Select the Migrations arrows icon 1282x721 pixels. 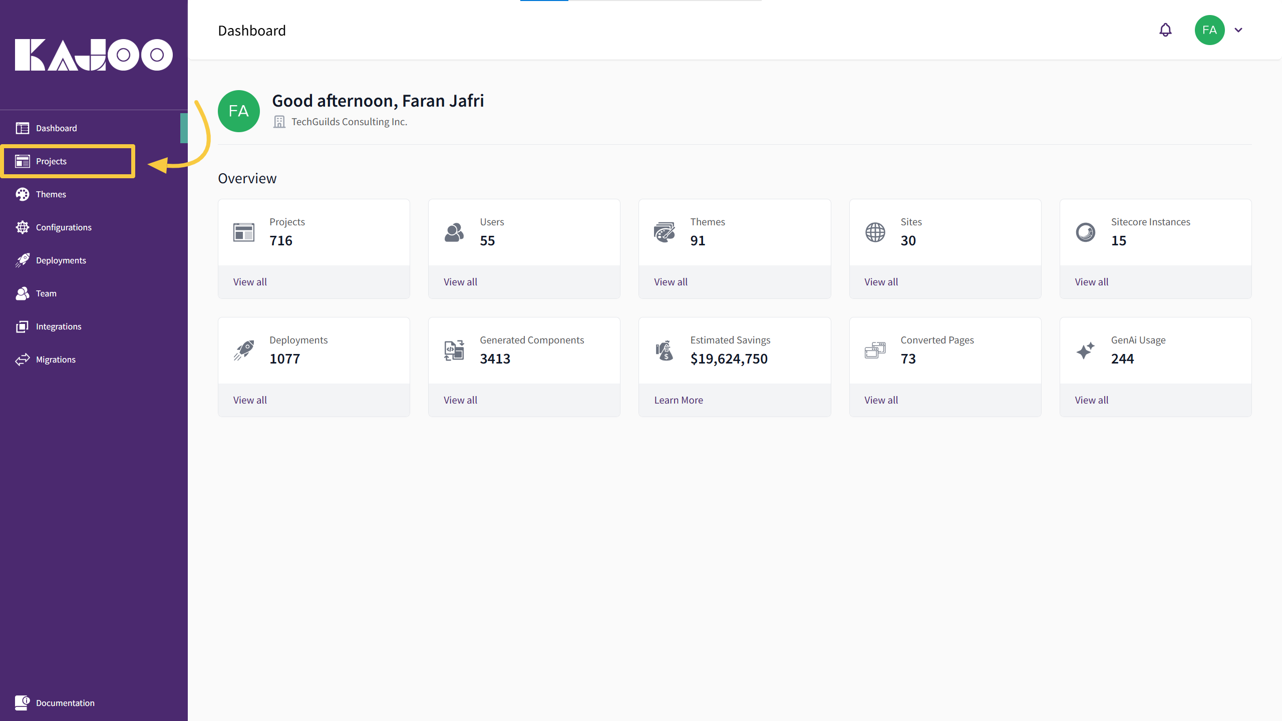(x=23, y=359)
